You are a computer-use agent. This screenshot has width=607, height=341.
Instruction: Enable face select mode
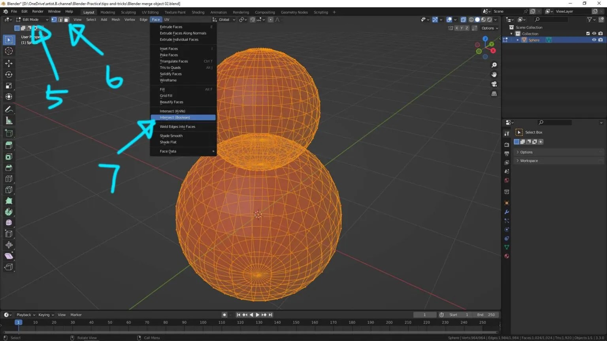(x=66, y=19)
